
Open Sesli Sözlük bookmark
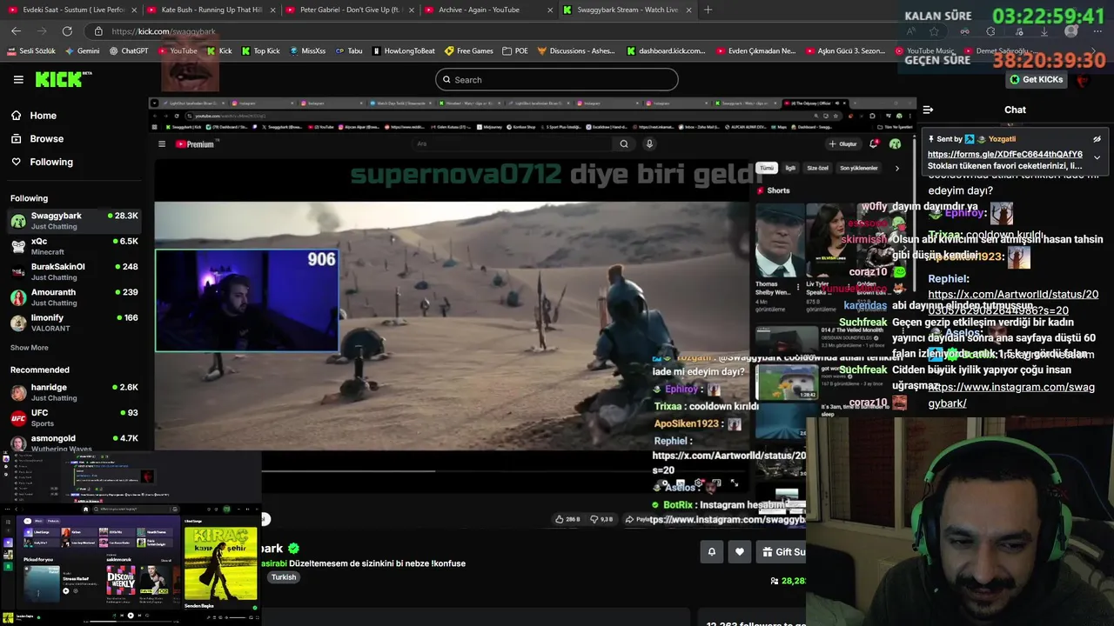[31, 51]
